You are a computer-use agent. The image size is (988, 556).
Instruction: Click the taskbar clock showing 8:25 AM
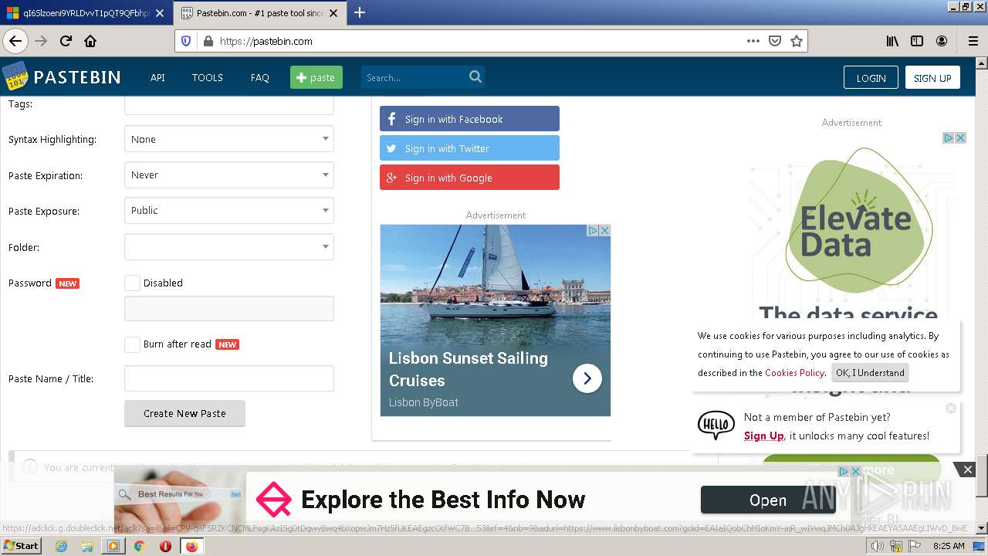click(949, 546)
